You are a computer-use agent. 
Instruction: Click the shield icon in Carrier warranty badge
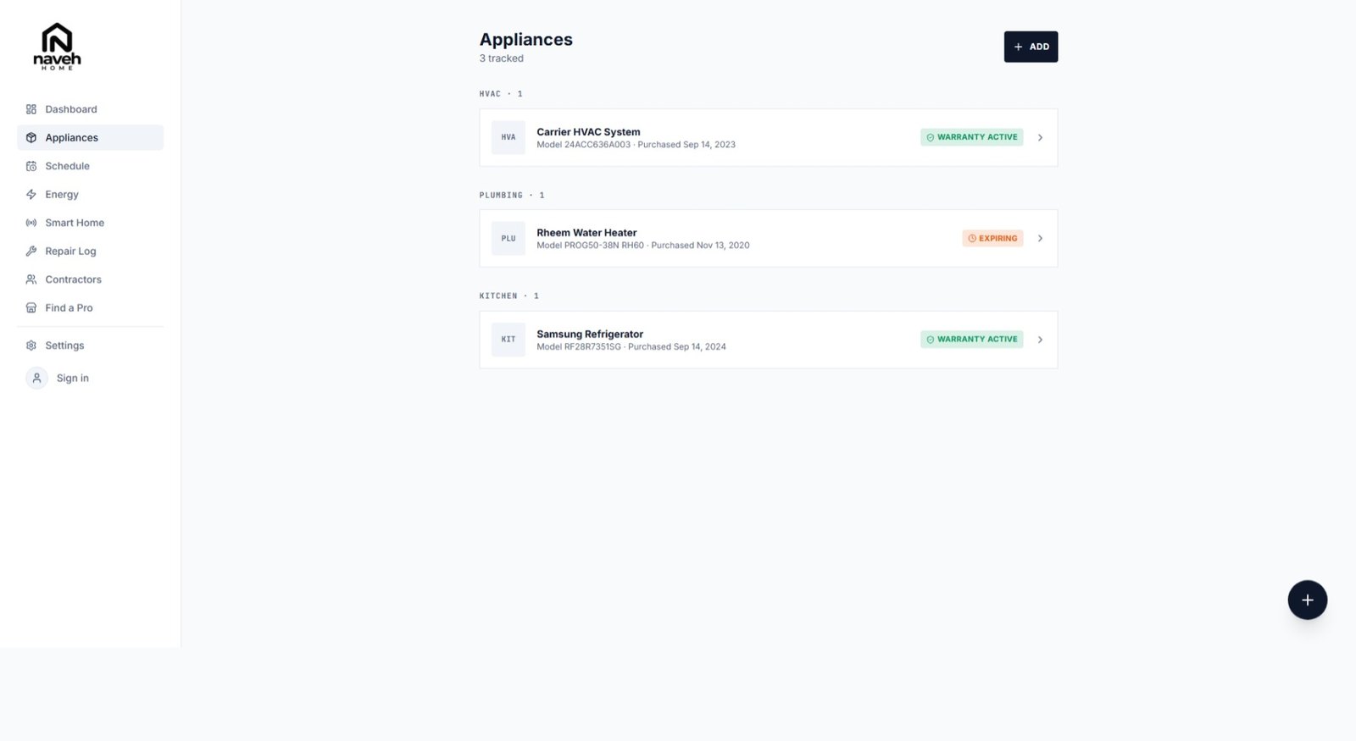[x=931, y=137]
